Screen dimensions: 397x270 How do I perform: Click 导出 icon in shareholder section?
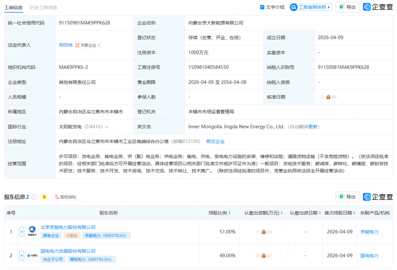click(x=347, y=197)
